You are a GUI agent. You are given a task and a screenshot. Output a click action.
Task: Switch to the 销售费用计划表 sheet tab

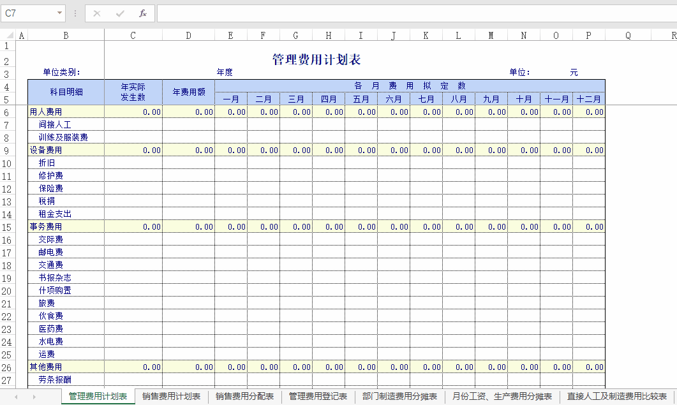(x=172, y=396)
